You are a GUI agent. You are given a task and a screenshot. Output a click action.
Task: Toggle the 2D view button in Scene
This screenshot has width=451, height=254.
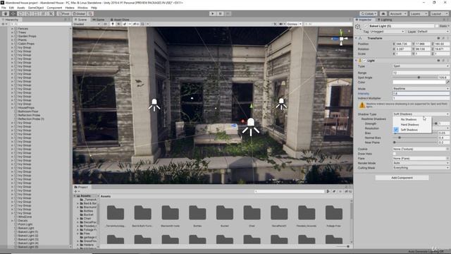[105, 24]
